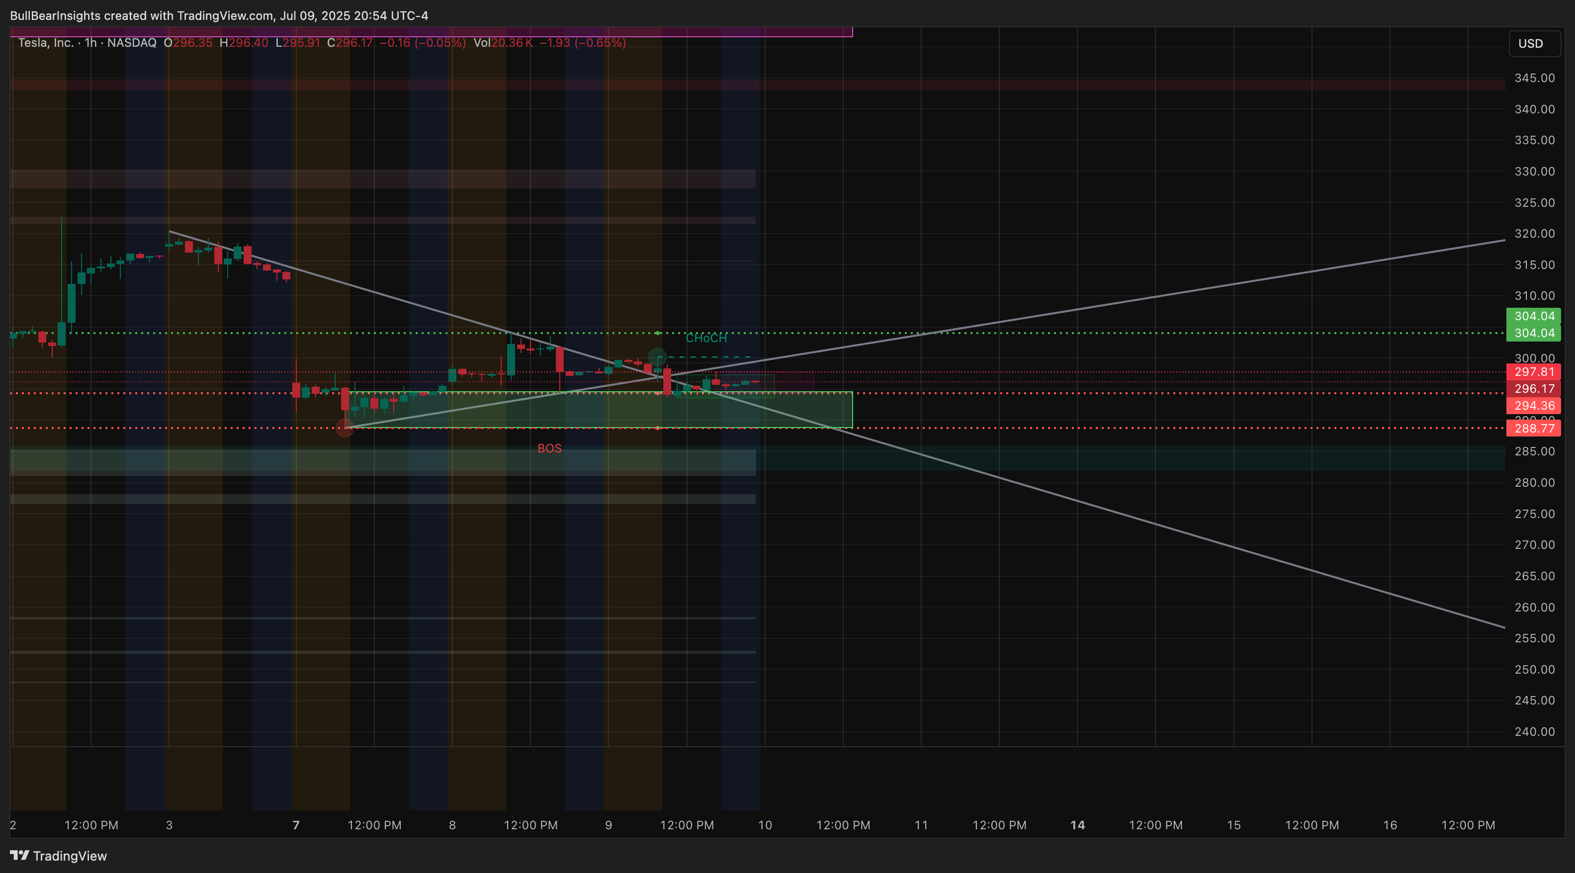Click date 3 on the time axis
This screenshot has height=873, width=1575.
pos(170,825)
